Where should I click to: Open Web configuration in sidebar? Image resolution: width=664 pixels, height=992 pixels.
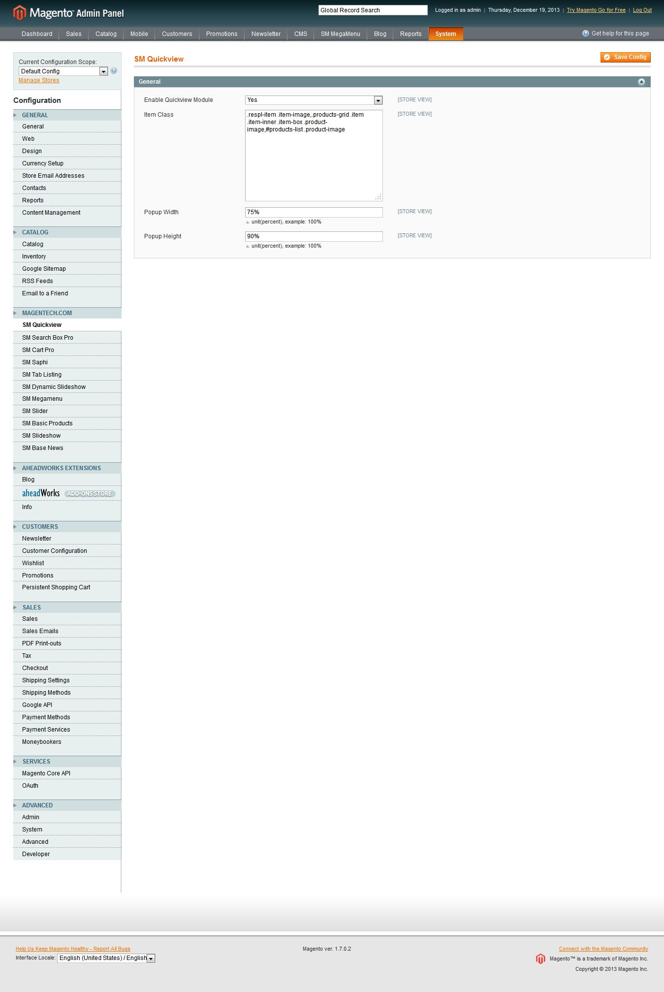tap(67, 139)
